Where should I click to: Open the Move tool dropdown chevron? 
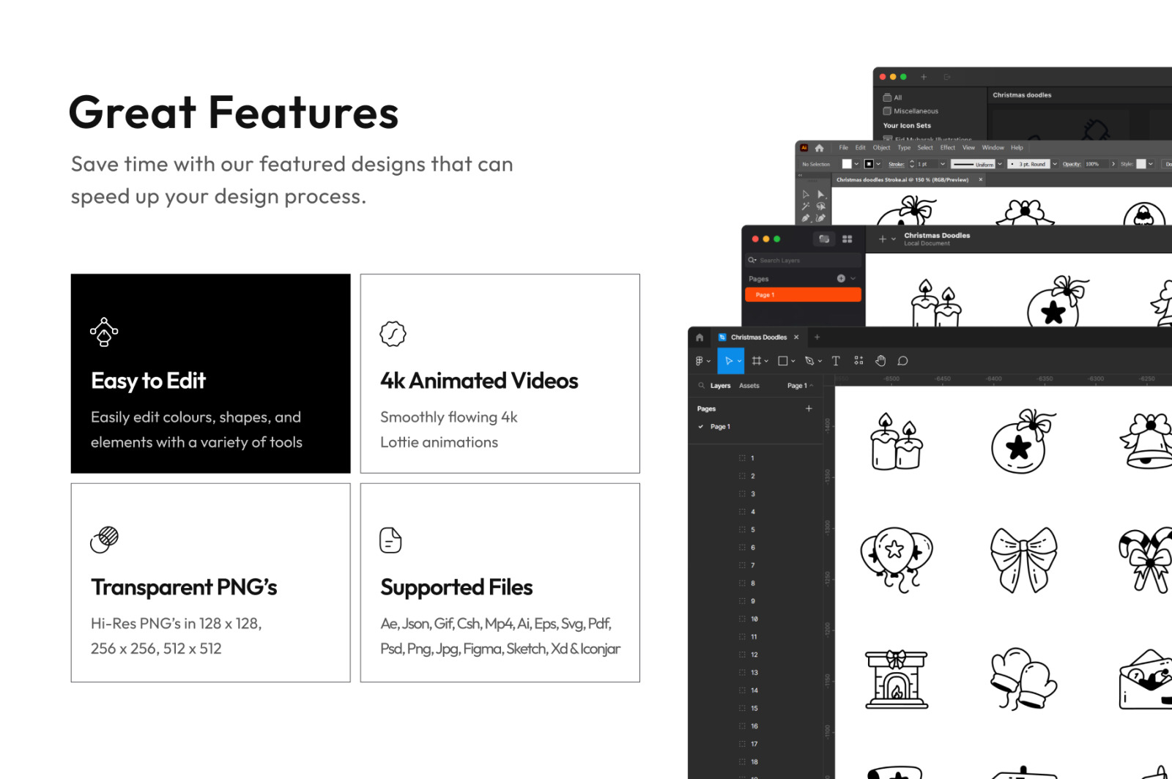coord(739,361)
